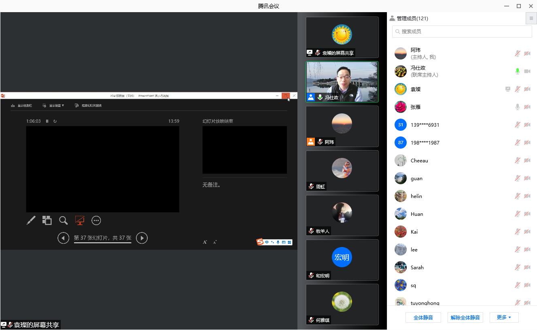Open more slideshow options ellipsis
Image resolution: width=537 pixels, height=330 pixels.
point(96,220)
